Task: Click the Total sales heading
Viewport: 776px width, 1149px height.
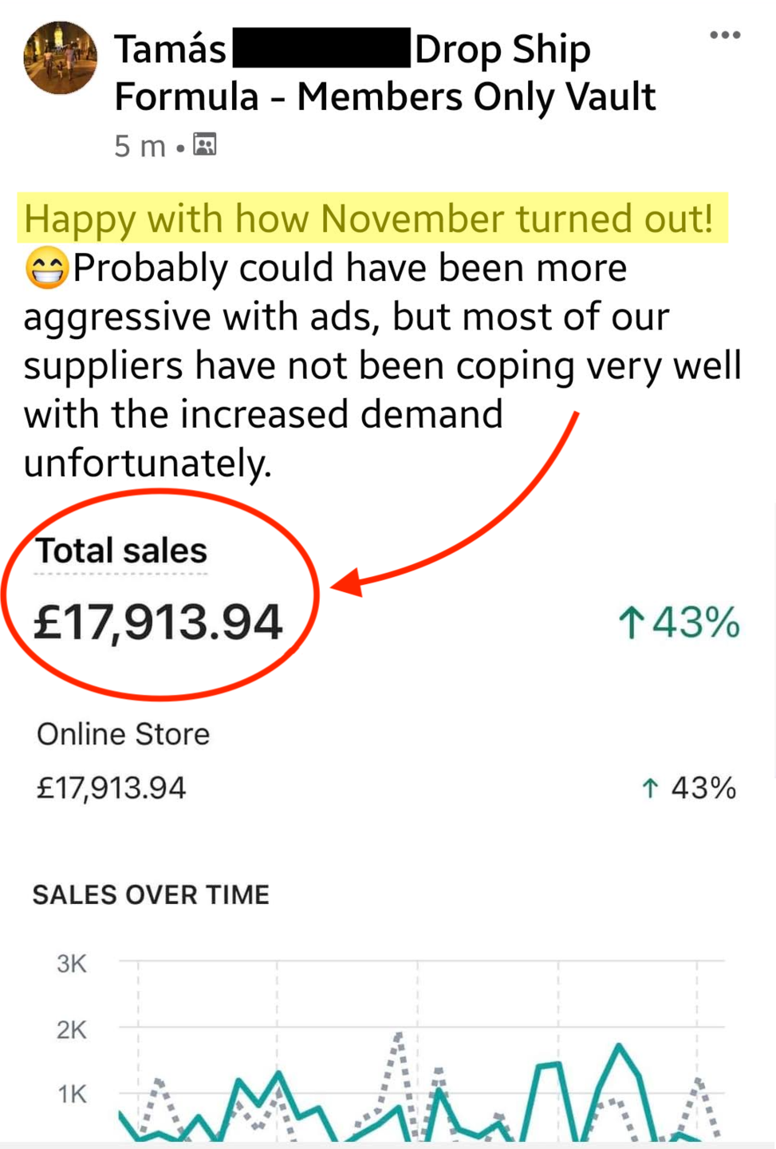Action: coord(121,551)
